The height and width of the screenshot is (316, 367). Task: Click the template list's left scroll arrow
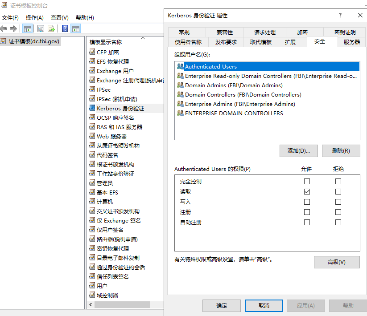(x=91, y=305)
